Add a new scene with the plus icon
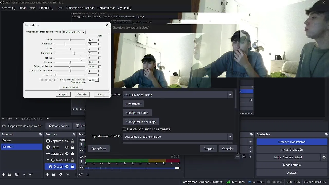 click(x=3, y=174)
